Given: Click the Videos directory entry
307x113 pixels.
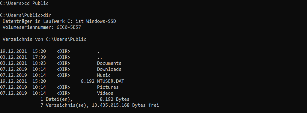Looking at the screenshot, I should pos(105,93).
